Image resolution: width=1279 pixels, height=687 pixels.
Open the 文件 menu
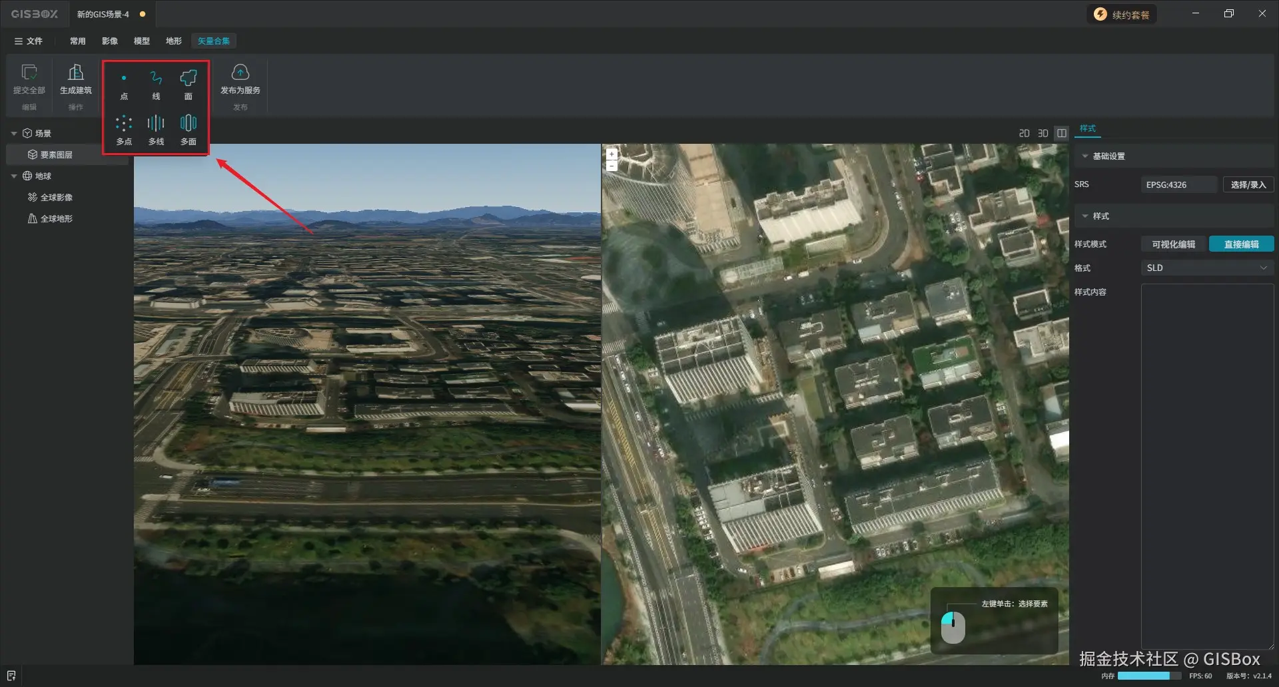pos(29,41)
